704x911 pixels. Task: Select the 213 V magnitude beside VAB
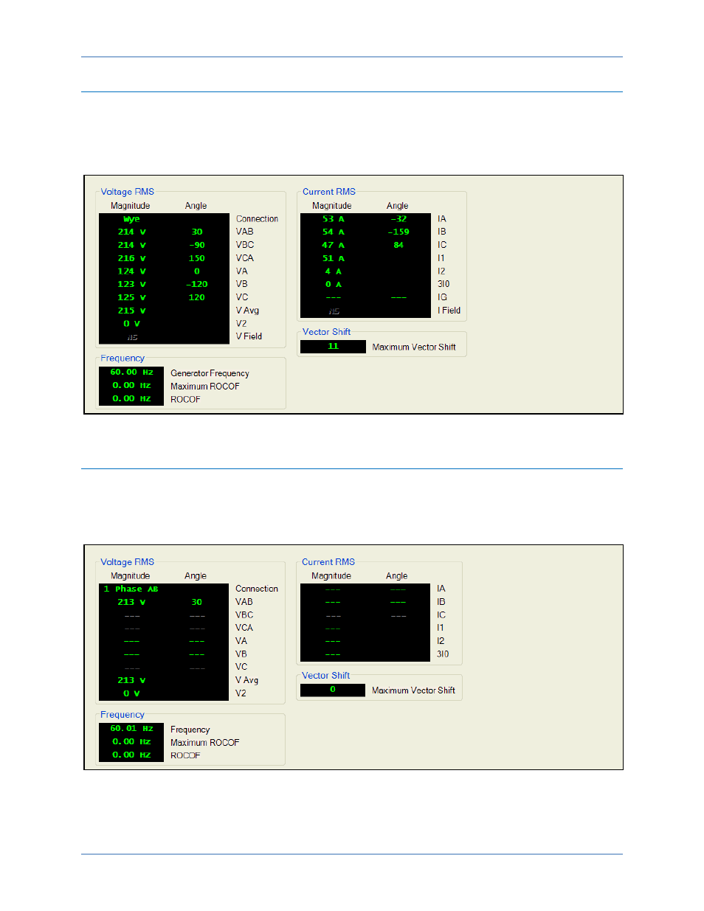131,603
